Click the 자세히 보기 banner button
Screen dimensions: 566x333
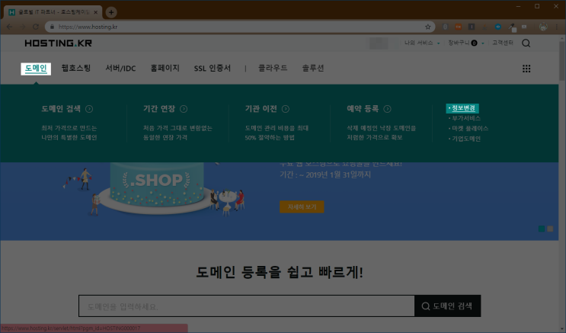click(x=302, y=207)
